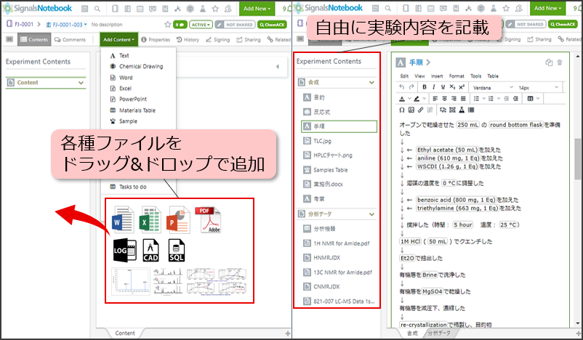Redo edit in text editor
The width and height of the screenshot is (583, 340).
point(411,87)
